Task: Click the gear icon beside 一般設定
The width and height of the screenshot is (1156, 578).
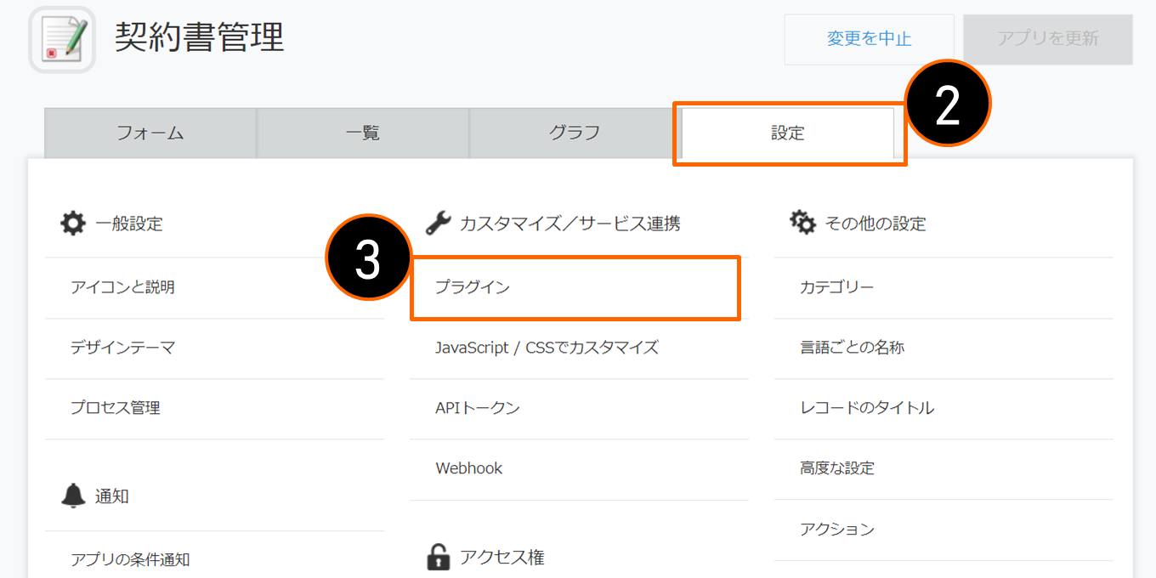Action: [73, 224]
